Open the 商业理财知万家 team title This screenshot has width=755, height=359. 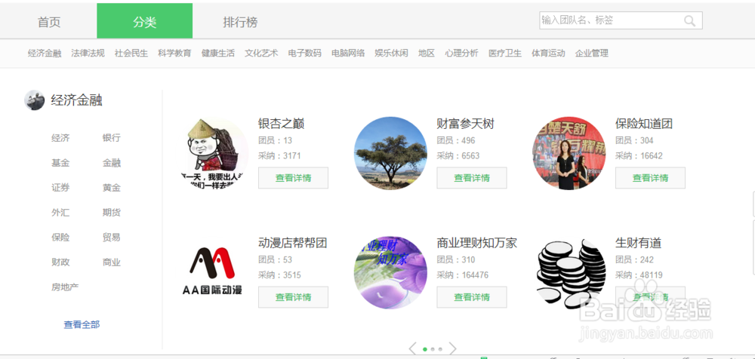477,243
